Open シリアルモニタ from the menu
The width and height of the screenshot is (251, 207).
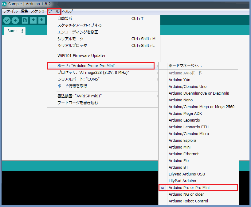tap(104, 39)
